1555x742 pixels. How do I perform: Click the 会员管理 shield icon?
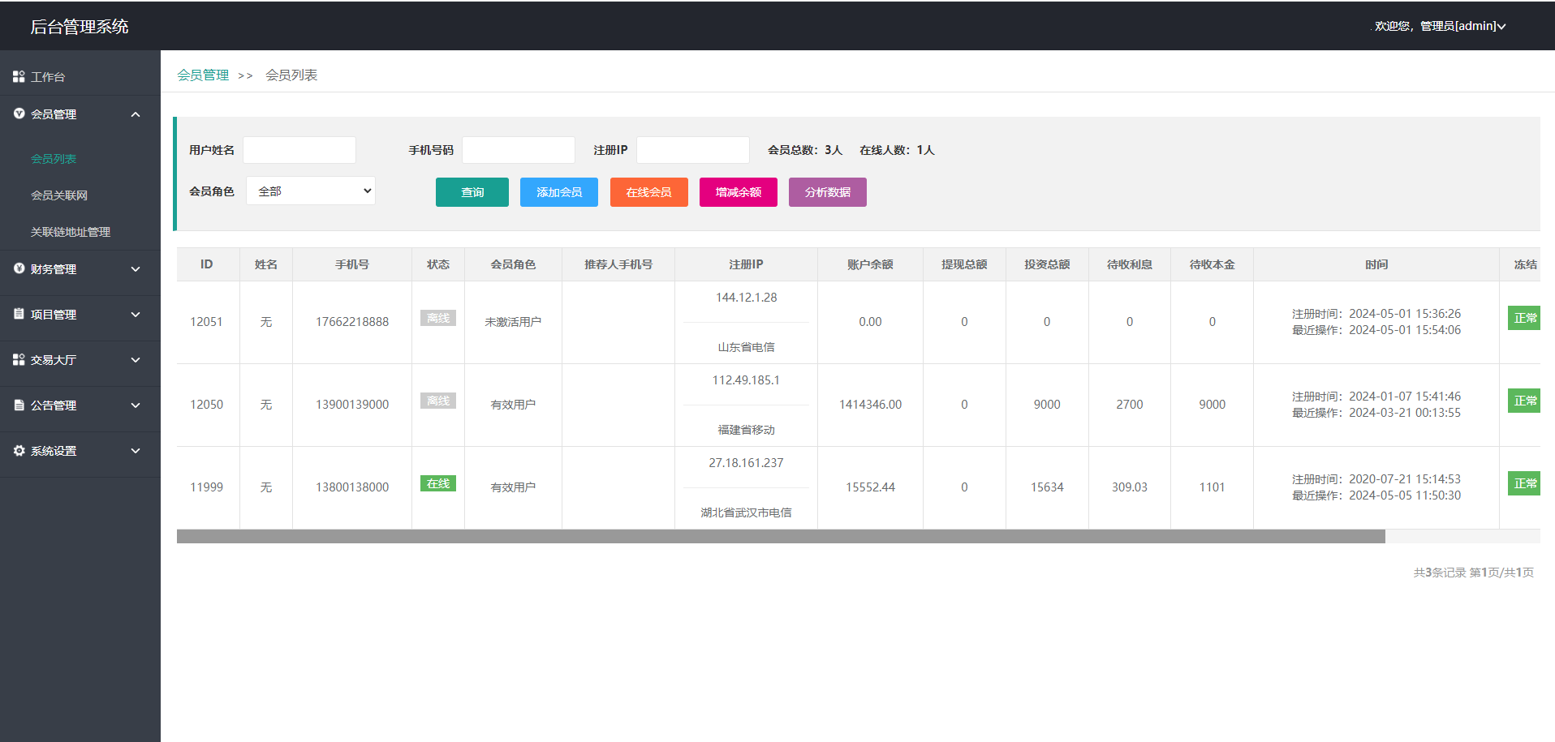pyautogui.click(x=19, y=114)
